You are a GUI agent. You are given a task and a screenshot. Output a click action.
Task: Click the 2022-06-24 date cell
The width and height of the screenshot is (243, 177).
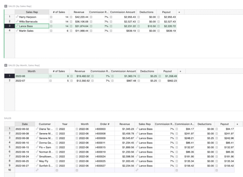[x=25, y=156]
